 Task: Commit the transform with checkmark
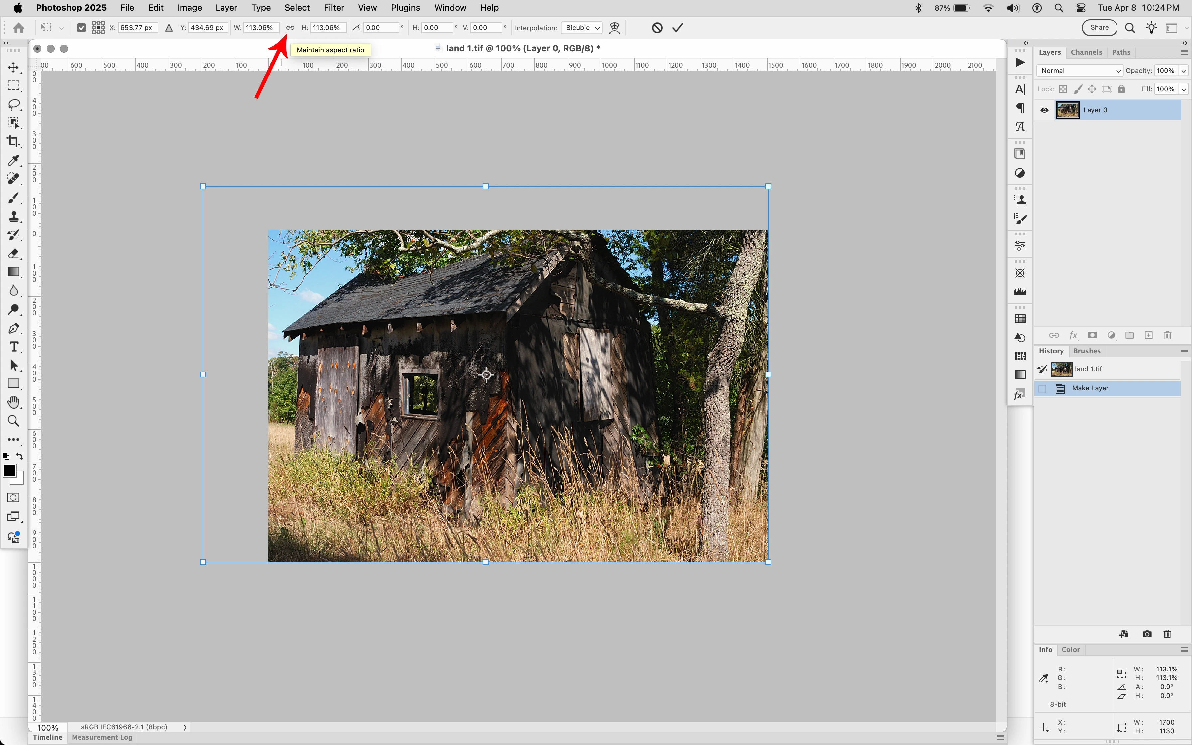point(678,28)
